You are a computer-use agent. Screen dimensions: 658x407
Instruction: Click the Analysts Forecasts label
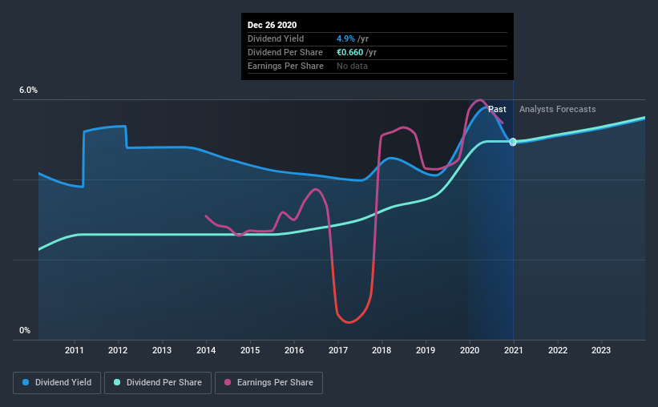(557, 109)
